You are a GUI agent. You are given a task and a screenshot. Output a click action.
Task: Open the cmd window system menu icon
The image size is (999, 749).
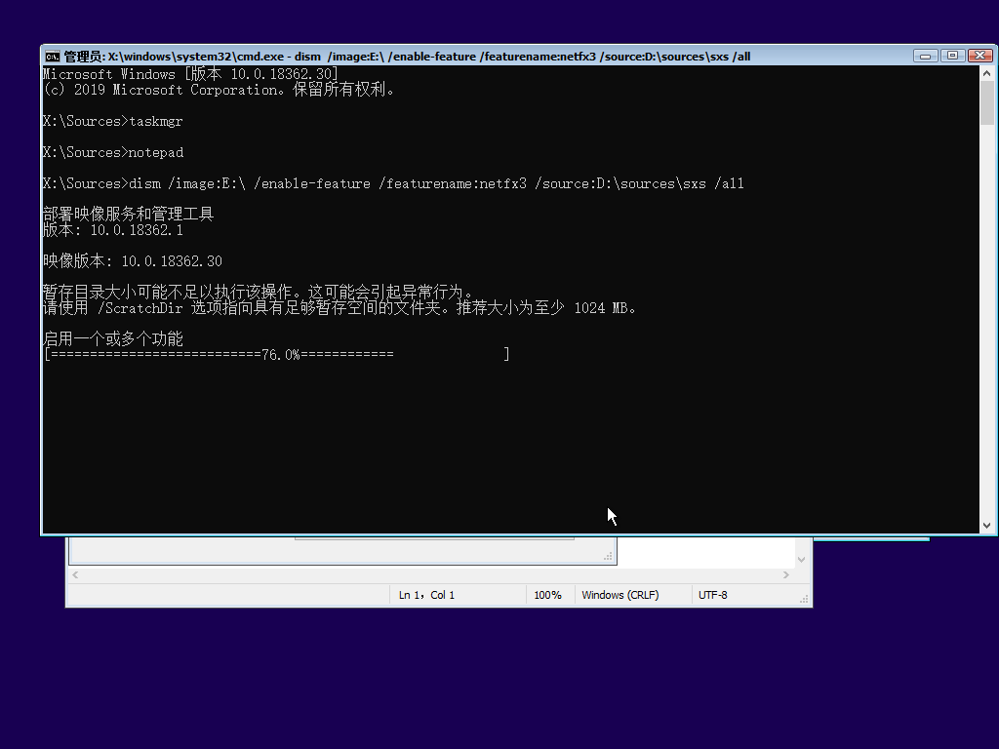[x=53, y=56]
